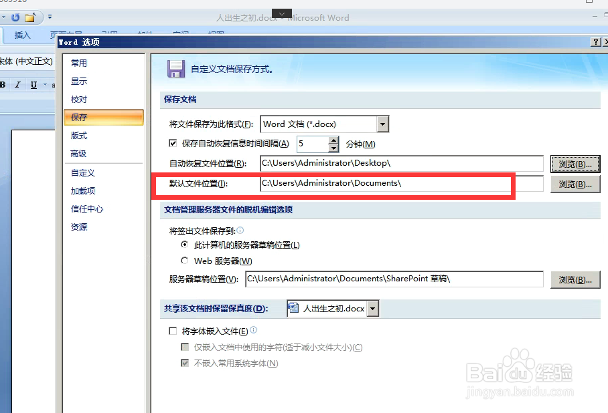
Task: Open the underline style dropdown arrow
Action: pyautogui.click(x=45, y=84)
